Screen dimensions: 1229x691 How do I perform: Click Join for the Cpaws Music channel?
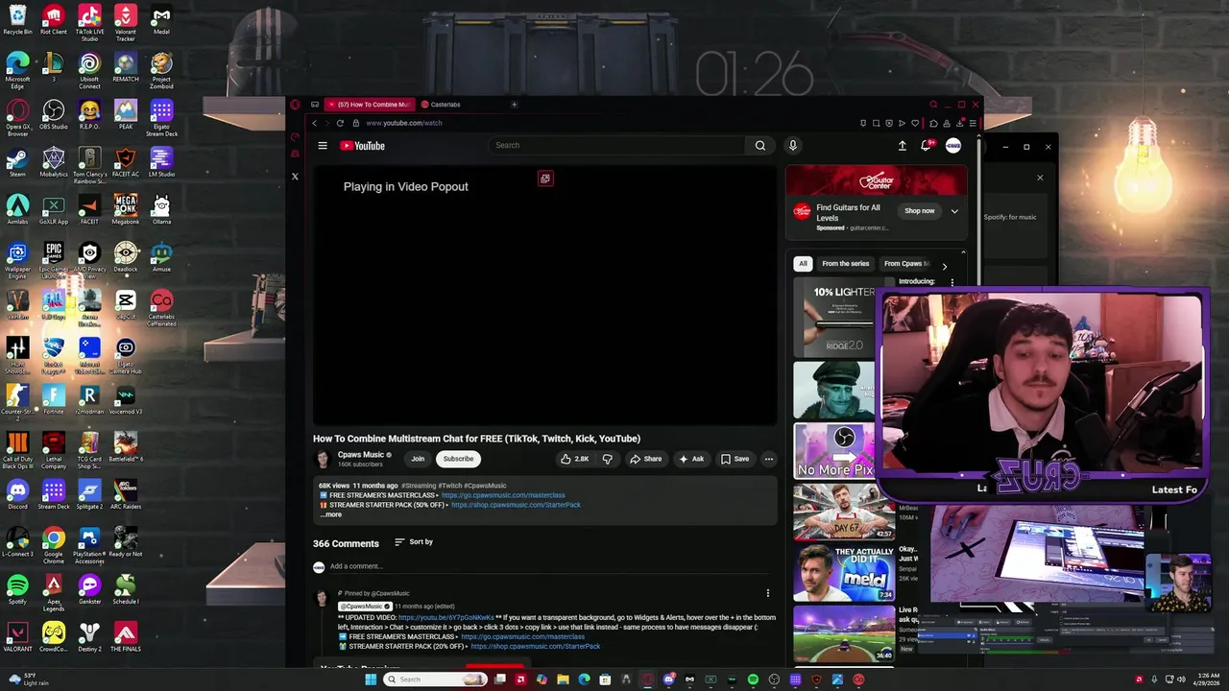418,459
